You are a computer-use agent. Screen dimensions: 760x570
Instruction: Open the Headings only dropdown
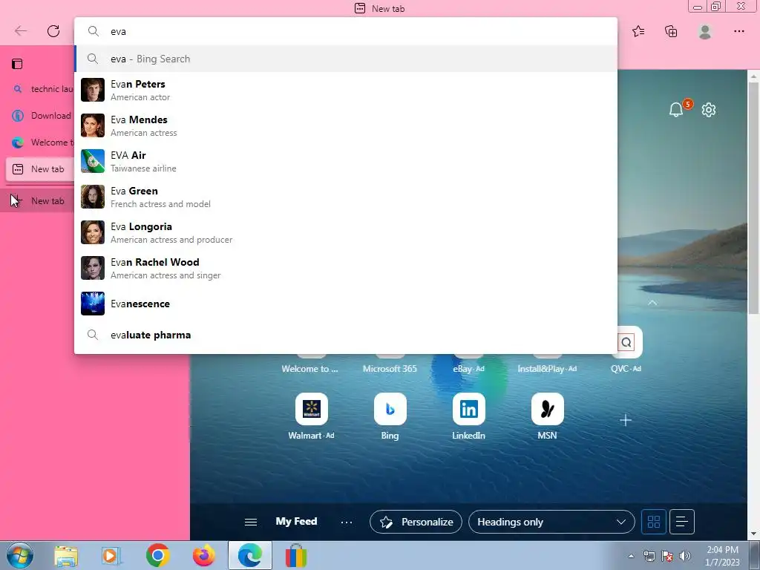[x=551, y=522]
